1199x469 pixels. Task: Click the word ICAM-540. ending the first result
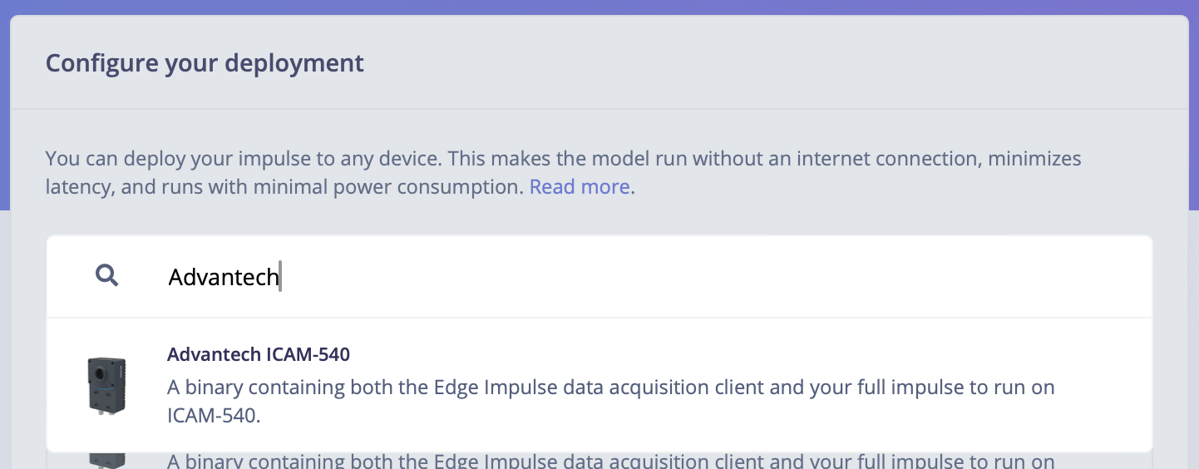(214, 415)
